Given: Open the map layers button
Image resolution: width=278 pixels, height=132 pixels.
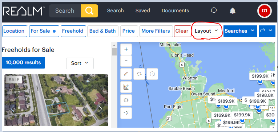Looking at the screenshot, I should pyautogui.click(x=126, y=100).
